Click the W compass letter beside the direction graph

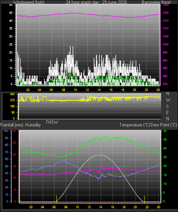click(x=168, y=100)
